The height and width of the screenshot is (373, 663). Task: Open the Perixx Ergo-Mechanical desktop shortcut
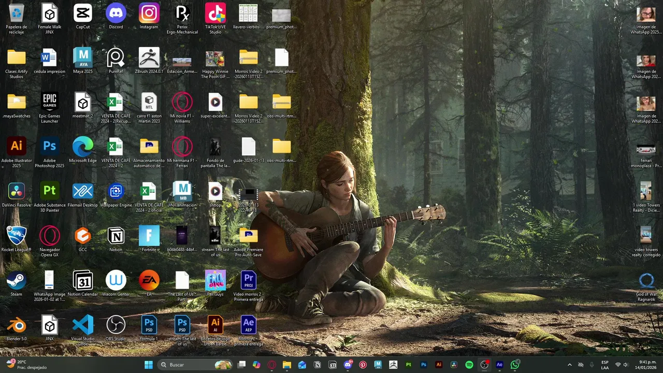[182, 19]
